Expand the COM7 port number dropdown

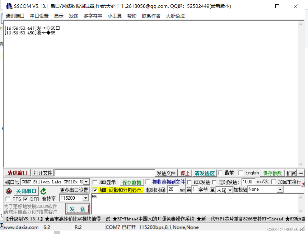pos(86,182)
